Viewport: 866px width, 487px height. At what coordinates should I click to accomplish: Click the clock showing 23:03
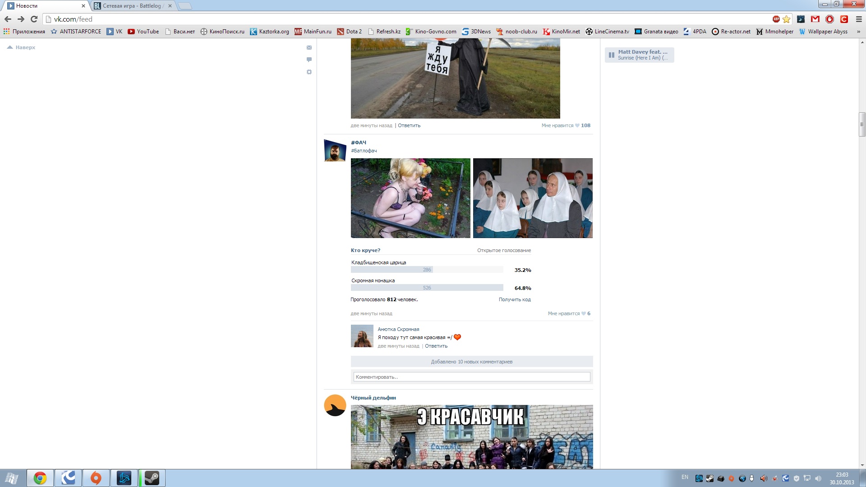pos(842,475)
